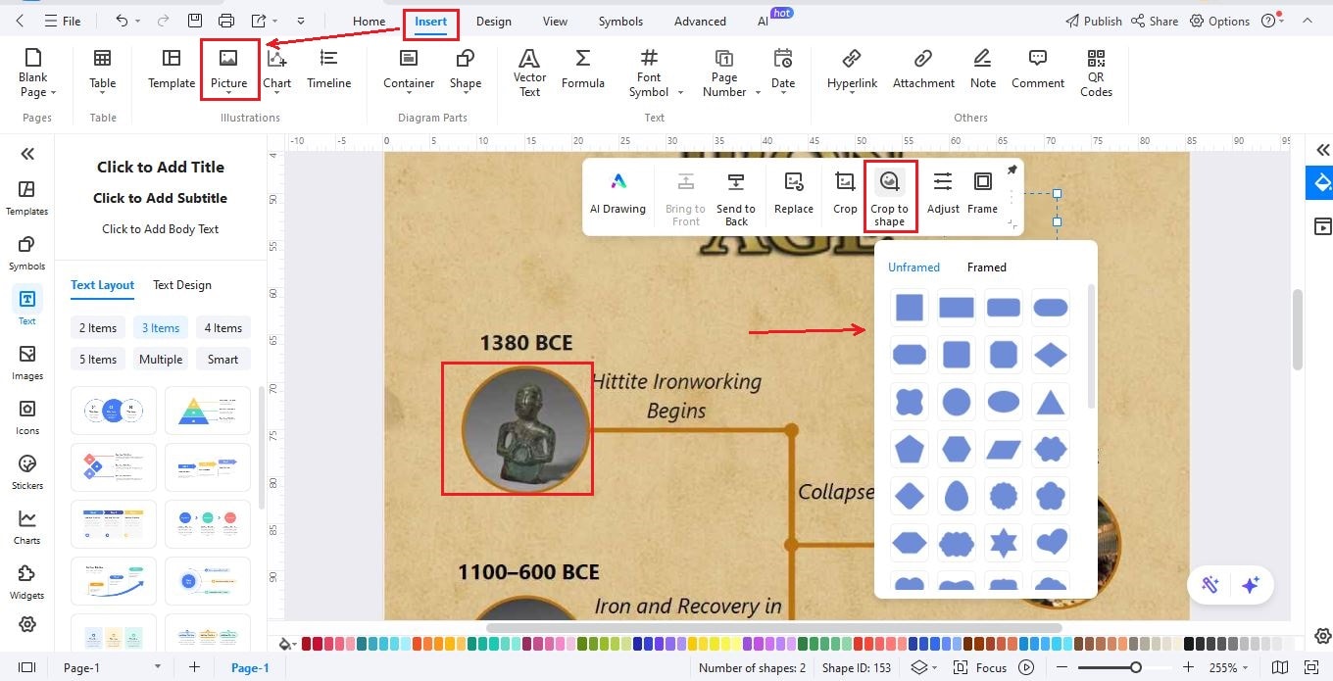1333x681 pixels.
Task: Open the Page-1 page selector dropdown
Action: pos(157,666)
